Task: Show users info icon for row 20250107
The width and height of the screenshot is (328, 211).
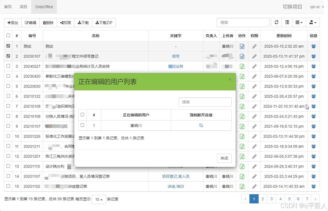Action: point(313,56)
